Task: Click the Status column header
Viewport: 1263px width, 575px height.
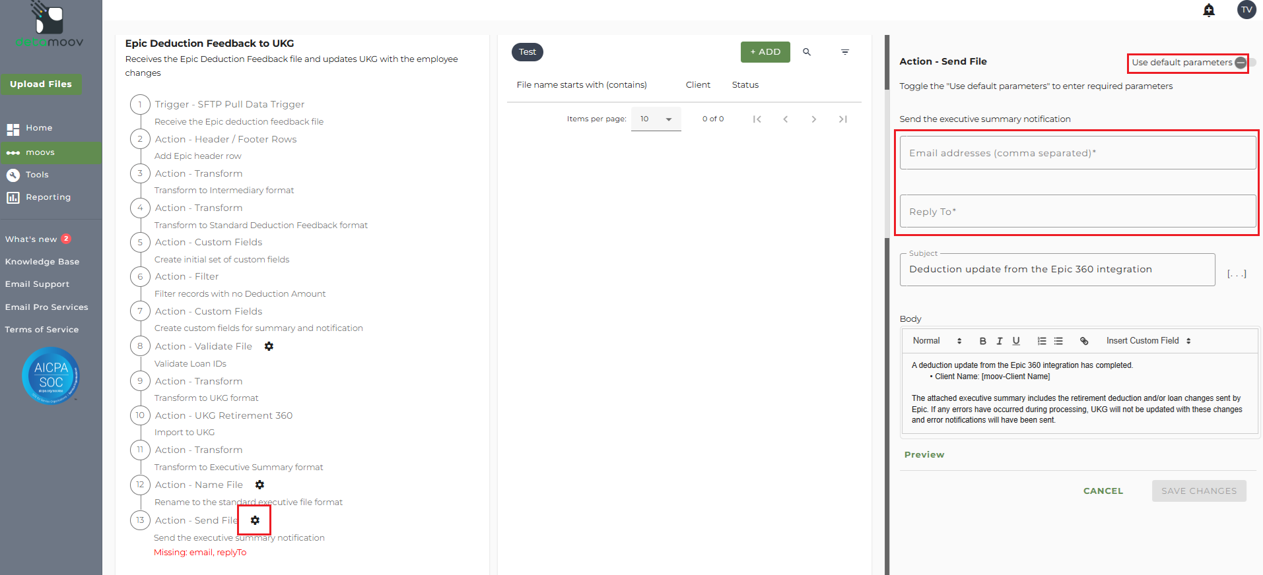Action: 745,85
